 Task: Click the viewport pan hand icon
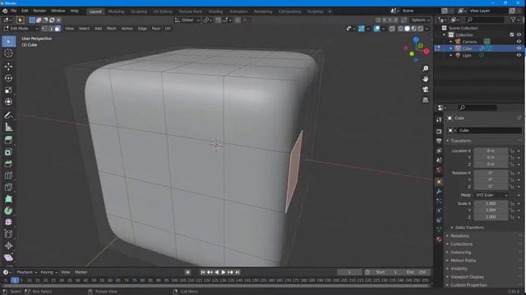pos(426,79)
